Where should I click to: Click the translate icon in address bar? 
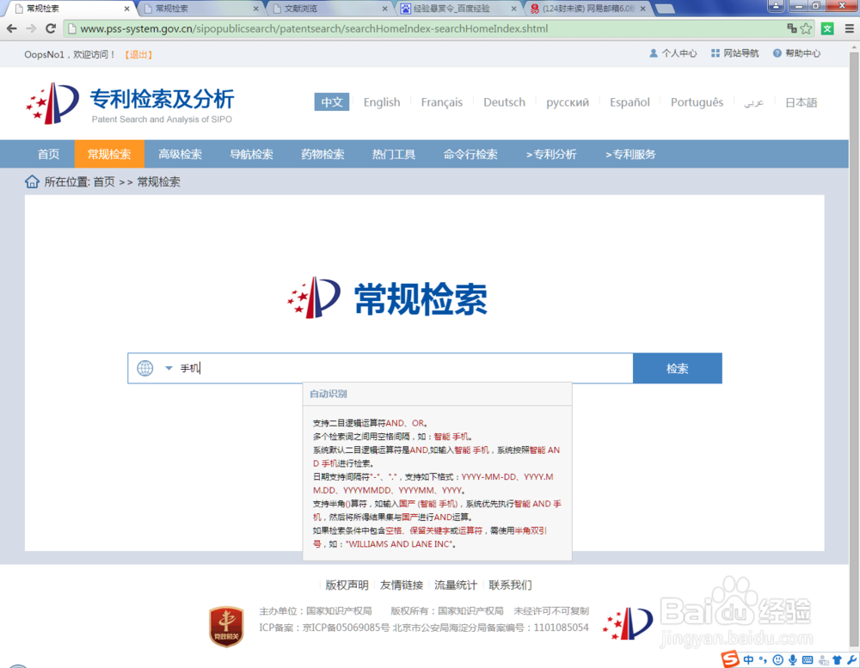click(791, 28)
